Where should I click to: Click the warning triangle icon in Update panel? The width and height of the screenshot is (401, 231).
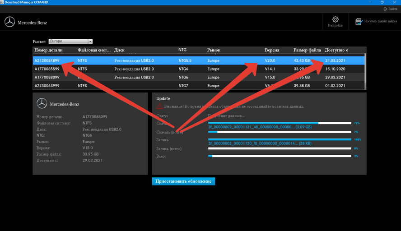pyautogui.click(x=159, y=106)
